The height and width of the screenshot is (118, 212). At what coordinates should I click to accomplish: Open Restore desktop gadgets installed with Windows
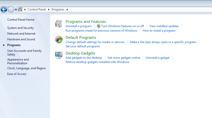(97, 62)
